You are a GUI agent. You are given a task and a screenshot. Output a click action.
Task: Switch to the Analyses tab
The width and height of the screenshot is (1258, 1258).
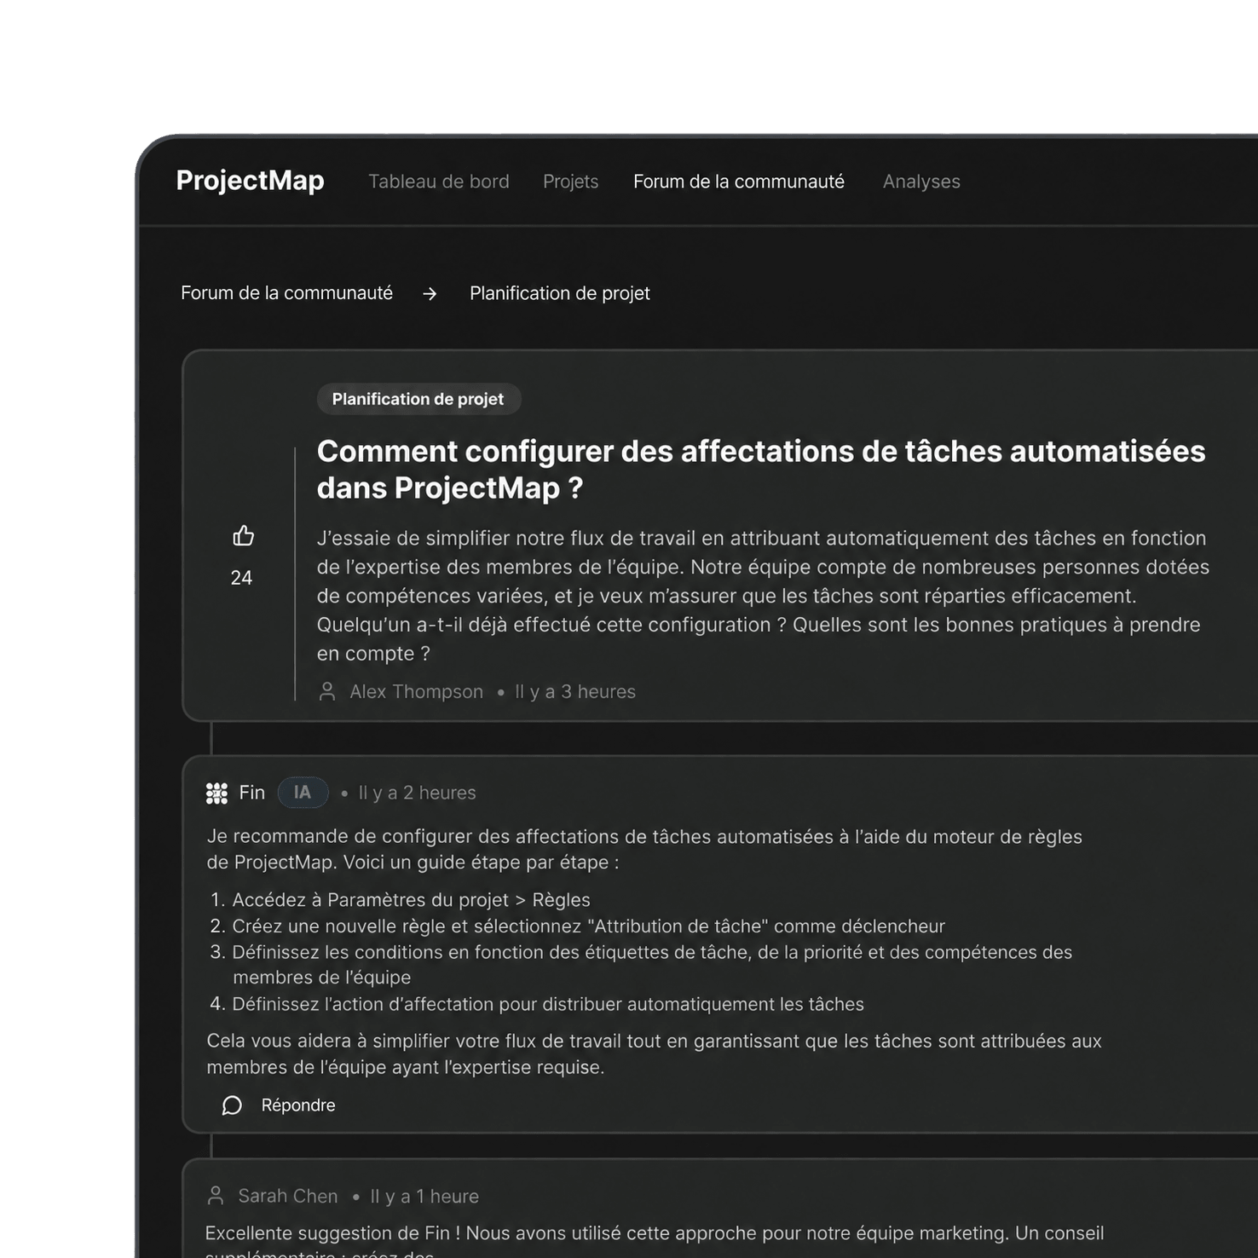click(921, 182)
